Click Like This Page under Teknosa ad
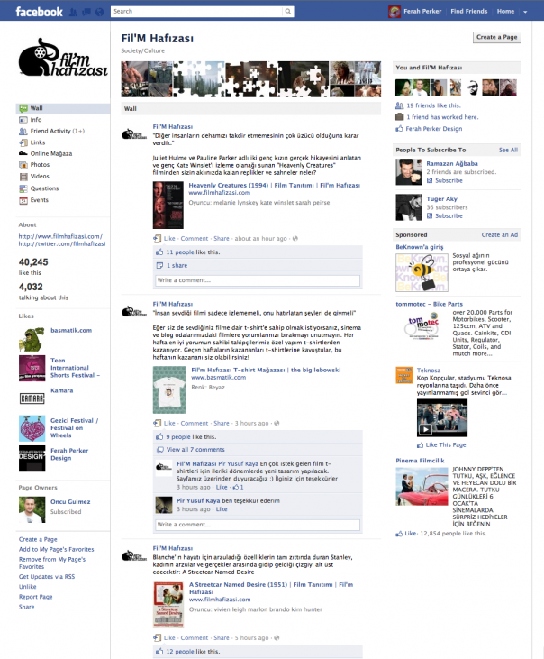 445,444
